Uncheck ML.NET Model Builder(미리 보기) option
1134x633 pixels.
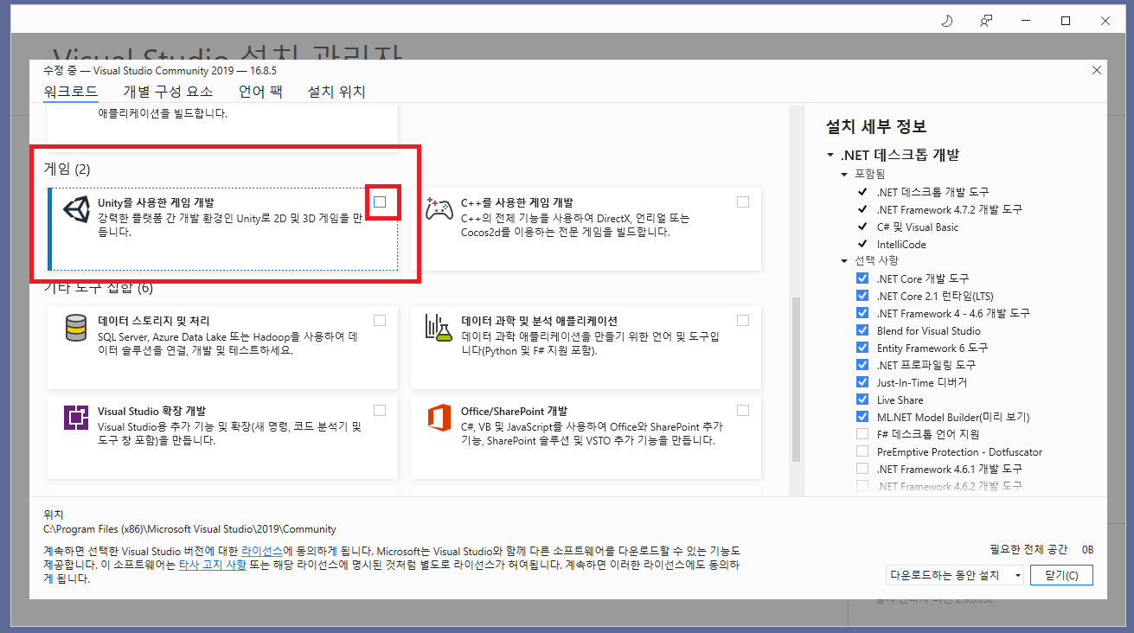pos(862,417)
